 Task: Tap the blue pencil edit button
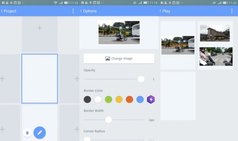[x=40, y=133]
